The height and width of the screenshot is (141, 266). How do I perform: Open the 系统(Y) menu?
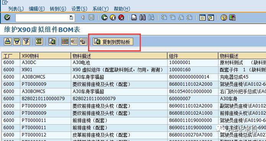pyautogui.click(x=100, y=9)
